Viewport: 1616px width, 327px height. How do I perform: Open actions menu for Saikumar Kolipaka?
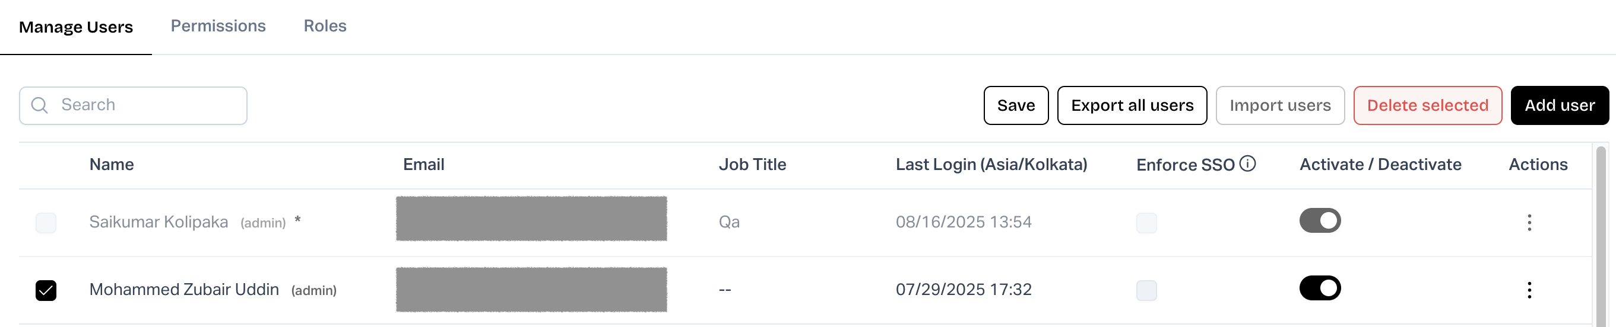click(1529, 222)
